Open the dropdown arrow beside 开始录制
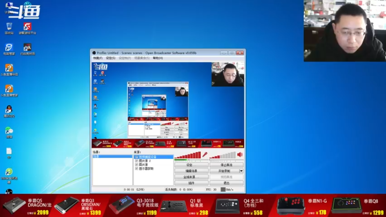The width and height of the screenshot is (386, 217). click(x=241, y=171)
